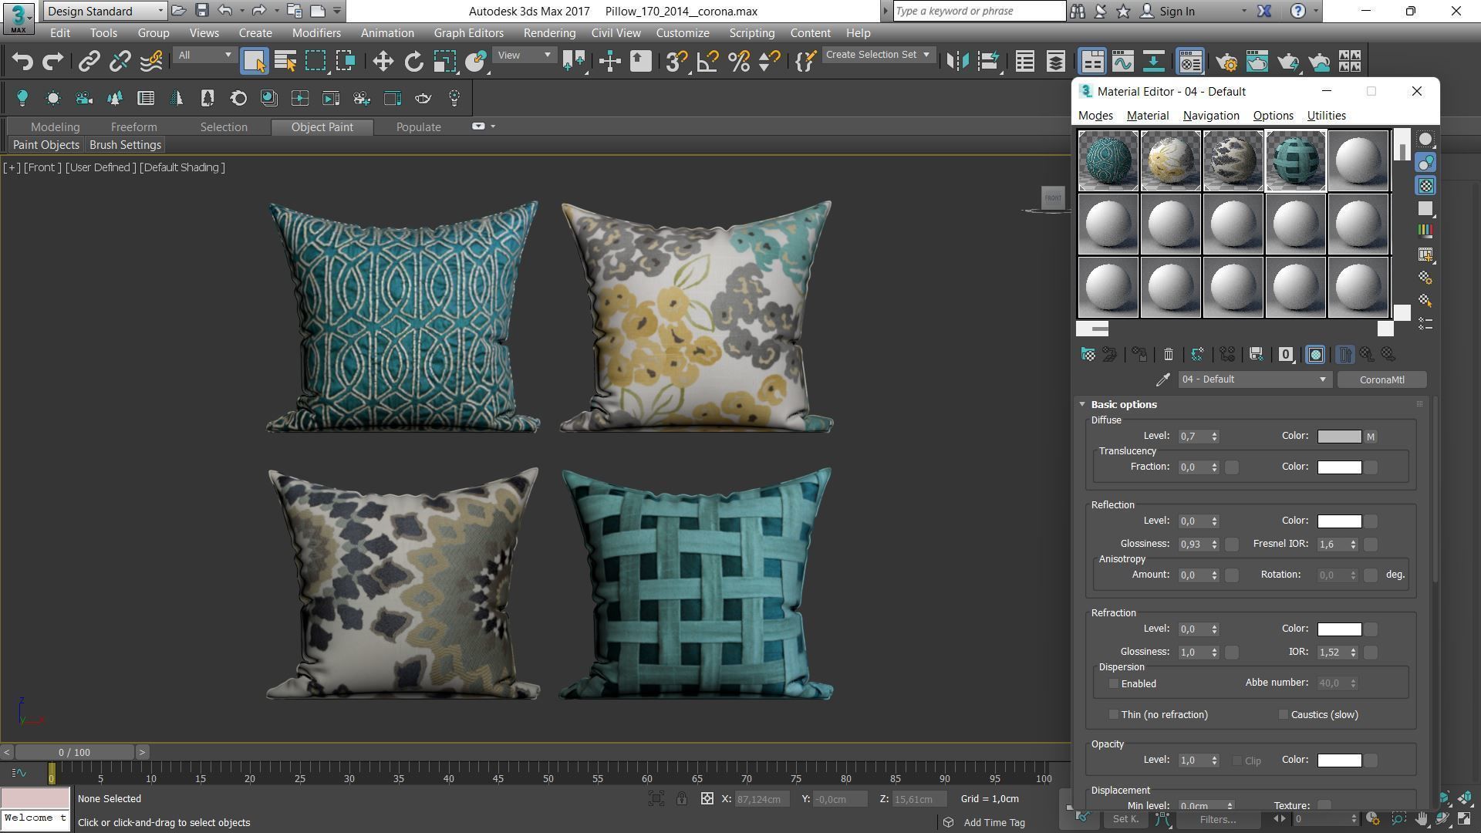Click Translucency Fraction map slot button
Screen dimensions: 1481x833
(1232, 467)
